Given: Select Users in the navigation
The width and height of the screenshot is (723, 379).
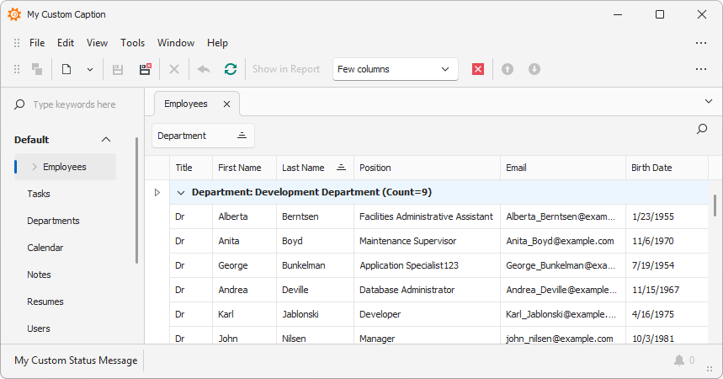Looking at the screenshot, I should [38, 328].
